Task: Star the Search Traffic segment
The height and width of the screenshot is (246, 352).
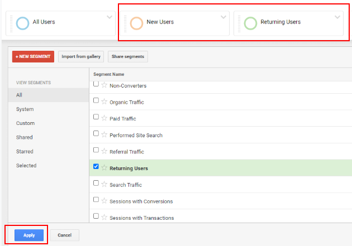Action: pos(104,185)
